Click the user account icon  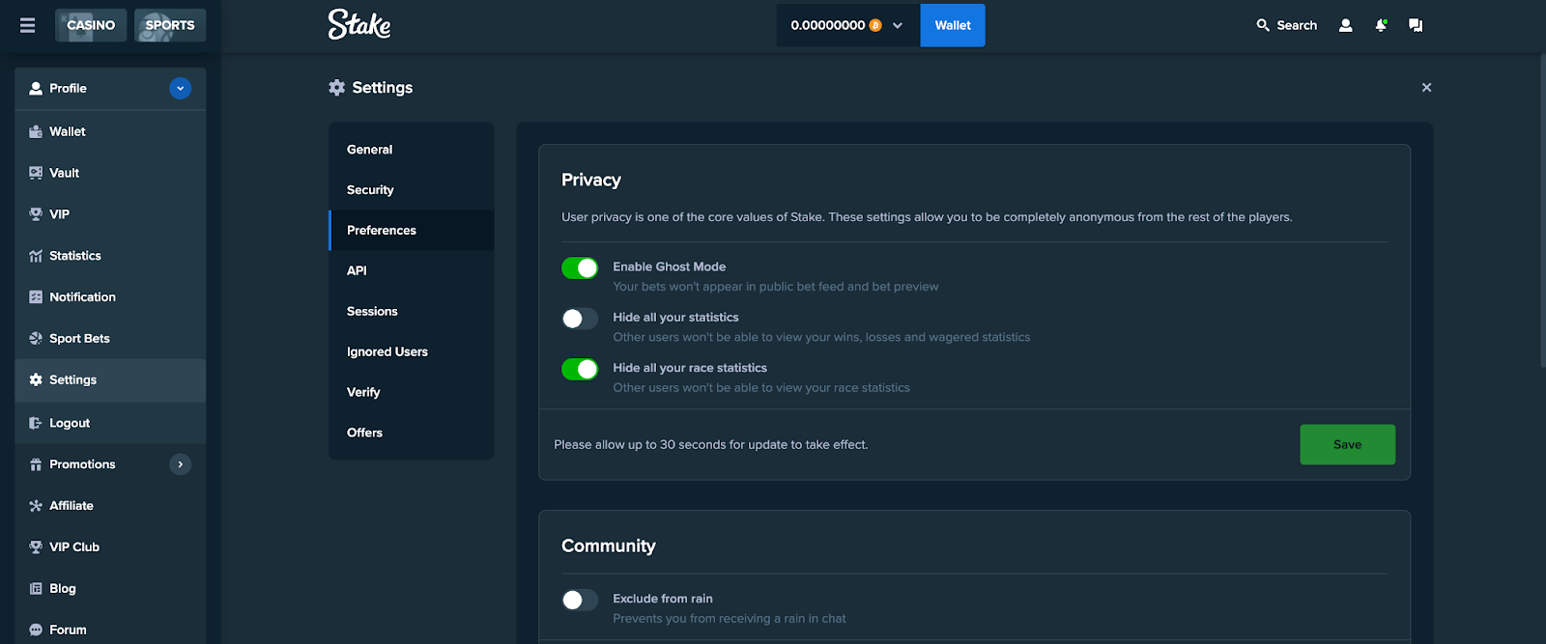[1345, 25]
